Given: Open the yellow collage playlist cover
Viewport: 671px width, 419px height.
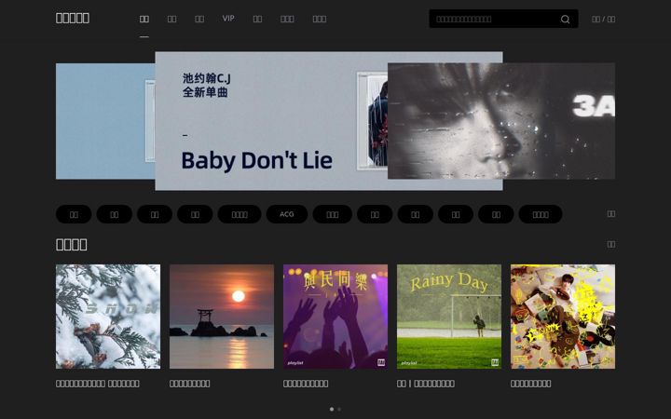Looking at the screenshot, I should 563,317.
